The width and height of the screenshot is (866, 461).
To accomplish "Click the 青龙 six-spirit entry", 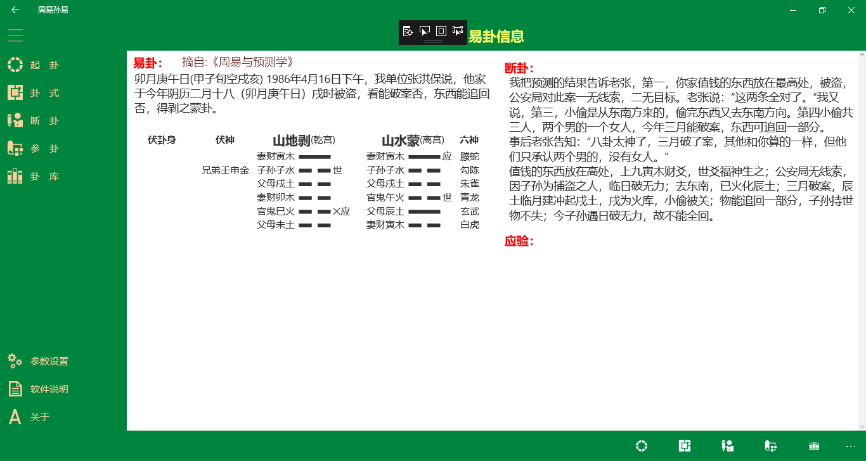I will tap(470, 198).
